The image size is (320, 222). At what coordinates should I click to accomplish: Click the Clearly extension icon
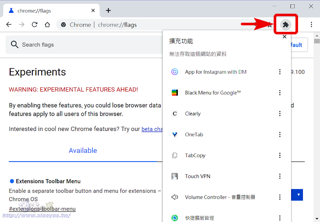(x=175, y=113)
